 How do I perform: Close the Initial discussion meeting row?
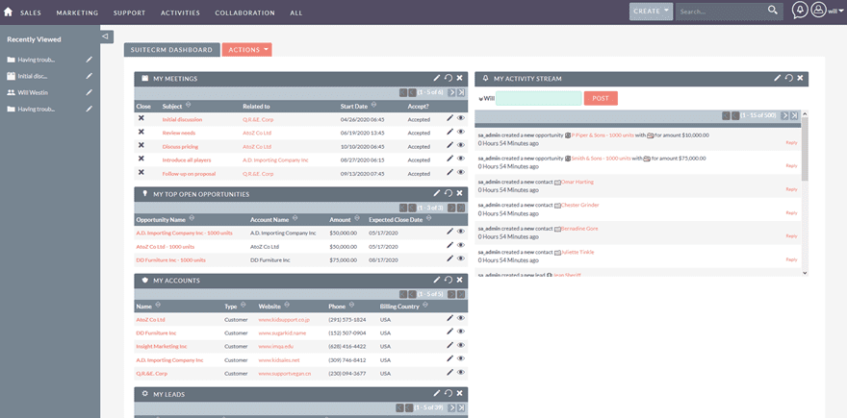(x=141, y=118)
